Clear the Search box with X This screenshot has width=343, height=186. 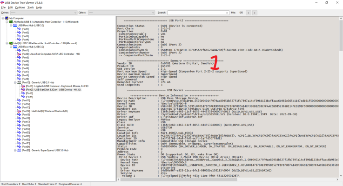click(227, 13)
